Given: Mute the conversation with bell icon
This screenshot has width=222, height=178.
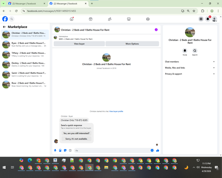Looking at the screenshot, I should point(185,51).
